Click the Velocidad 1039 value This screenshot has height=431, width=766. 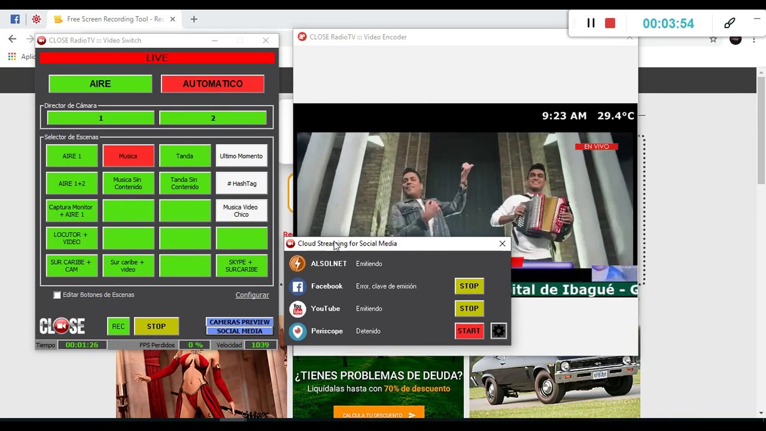tap(260, 345)
